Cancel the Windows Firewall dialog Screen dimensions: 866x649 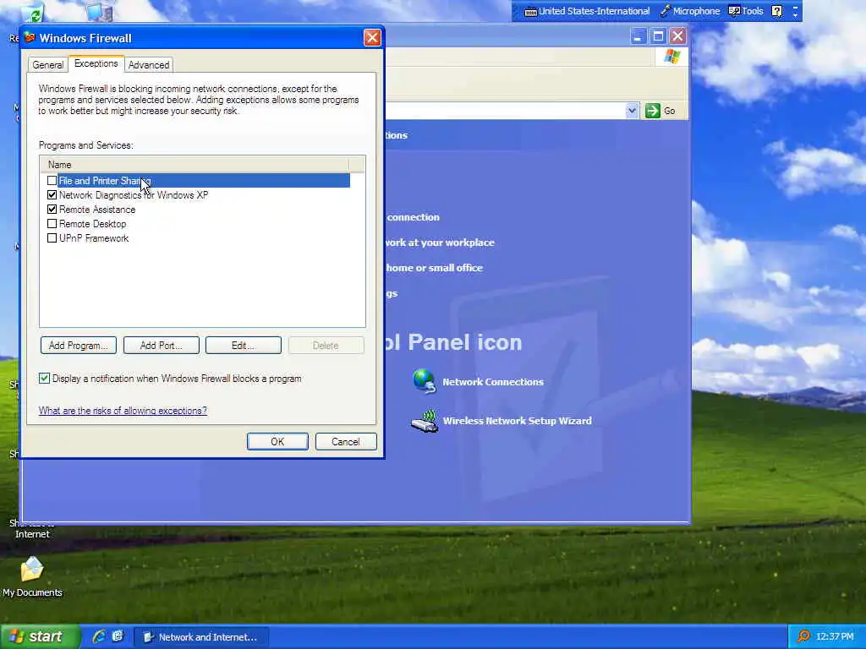346,441
